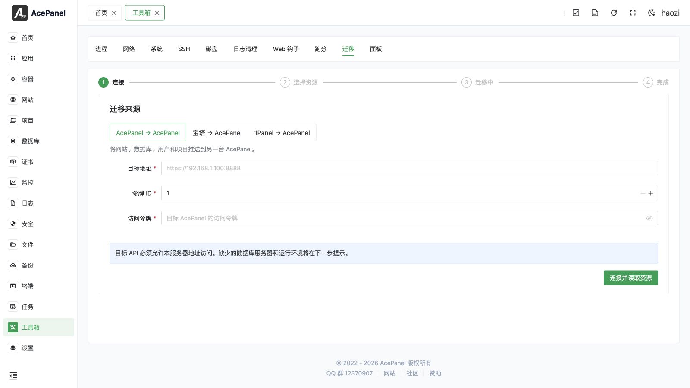
Task: Toggle fullscreen icon in header
Action: coord(633,13)
